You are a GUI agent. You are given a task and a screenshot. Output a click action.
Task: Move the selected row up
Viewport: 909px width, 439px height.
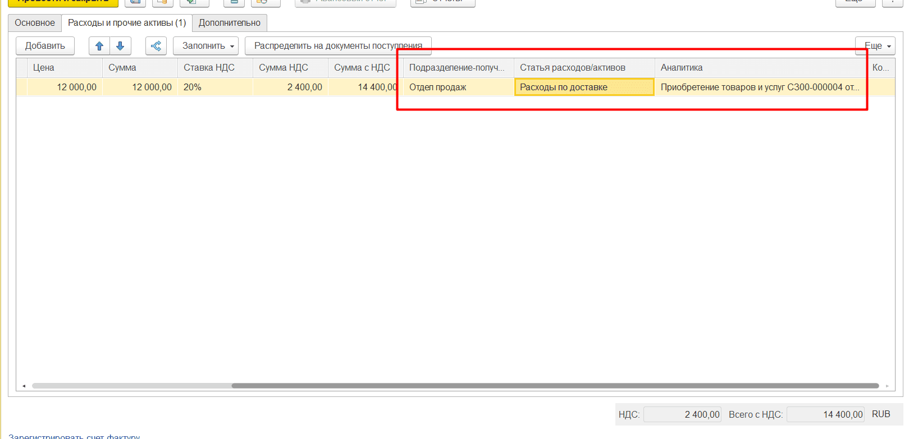click(99, 46)
